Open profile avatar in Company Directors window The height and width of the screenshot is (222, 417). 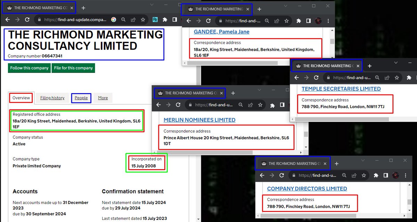(395, 175)
